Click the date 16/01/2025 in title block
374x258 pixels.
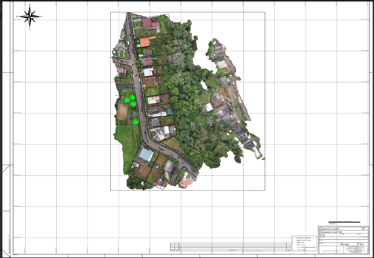(345, 244)
